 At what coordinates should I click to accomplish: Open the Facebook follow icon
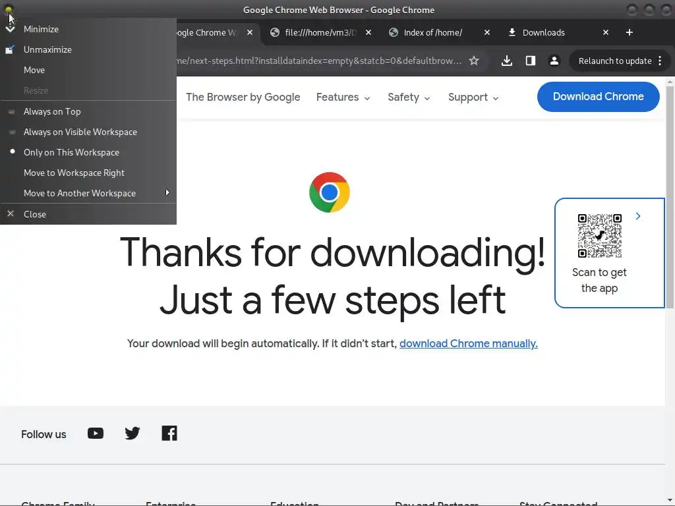[169, 434]
